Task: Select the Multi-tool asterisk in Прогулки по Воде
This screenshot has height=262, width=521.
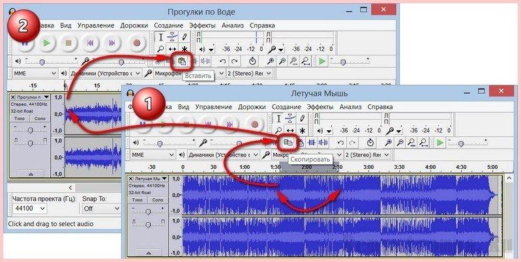Action: (184, 48)
